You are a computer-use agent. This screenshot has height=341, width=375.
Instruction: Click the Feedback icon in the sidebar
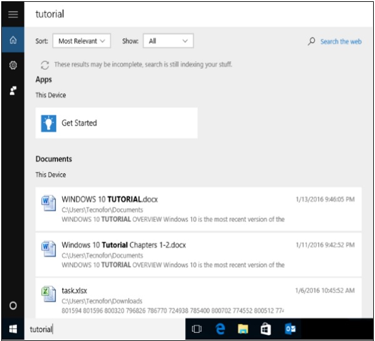pyautogui.click(x=12, y=91)
